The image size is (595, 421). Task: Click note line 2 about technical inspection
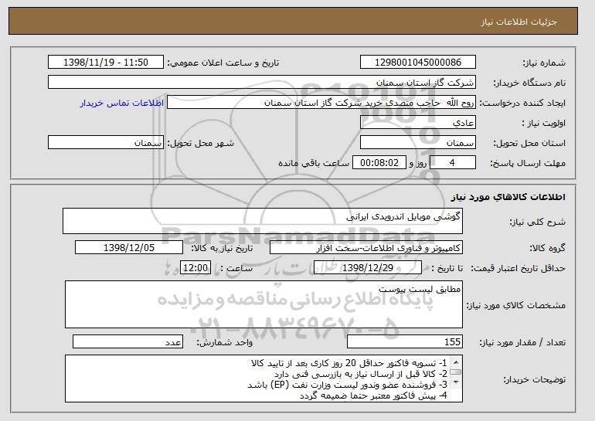361,375
